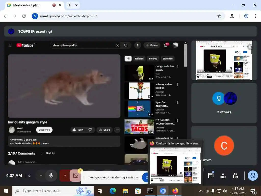Open a new browser tab
261x196 pixels.
point(69,5)
